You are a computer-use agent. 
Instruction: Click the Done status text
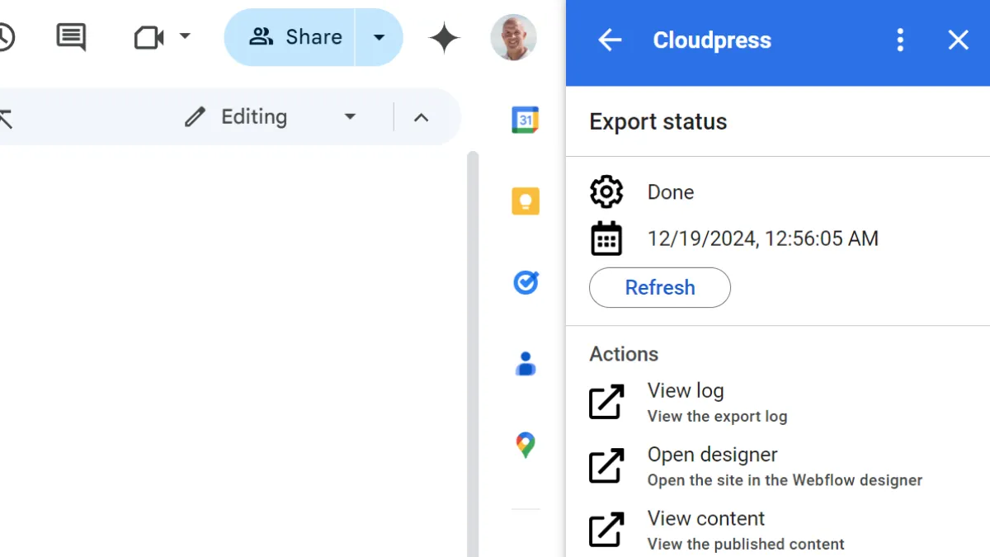(x=671, y=192)
